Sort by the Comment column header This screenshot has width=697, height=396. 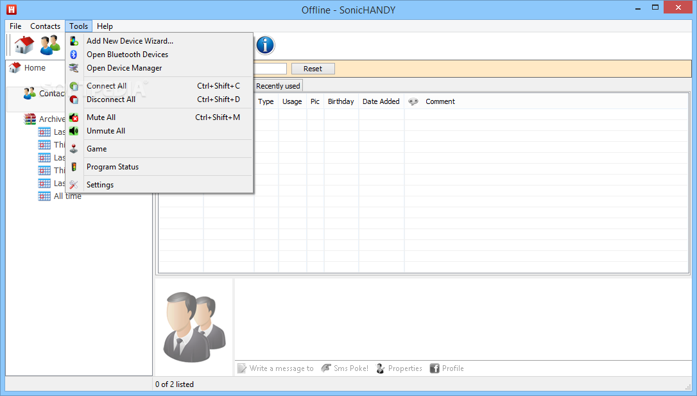[x=440, y=101]
